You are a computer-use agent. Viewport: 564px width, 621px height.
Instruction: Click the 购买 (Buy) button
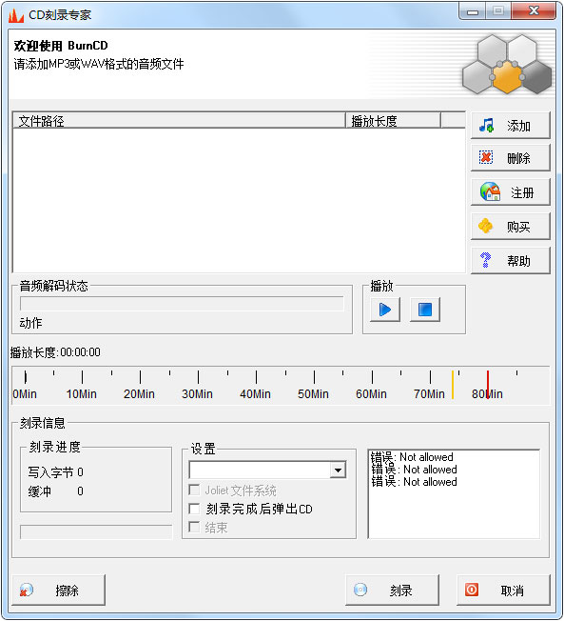point(510,226)
